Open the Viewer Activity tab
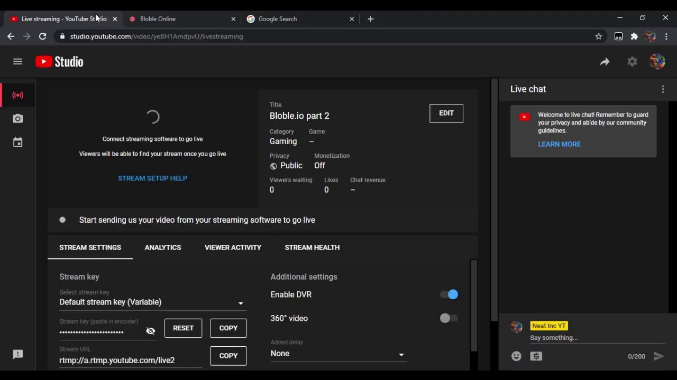 pyautogui.click(x=233, y=248)
